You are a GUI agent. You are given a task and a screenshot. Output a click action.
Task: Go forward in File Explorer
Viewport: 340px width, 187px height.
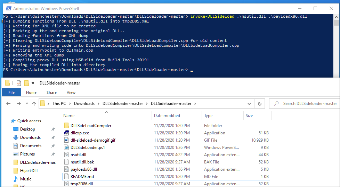pos(19,104)
